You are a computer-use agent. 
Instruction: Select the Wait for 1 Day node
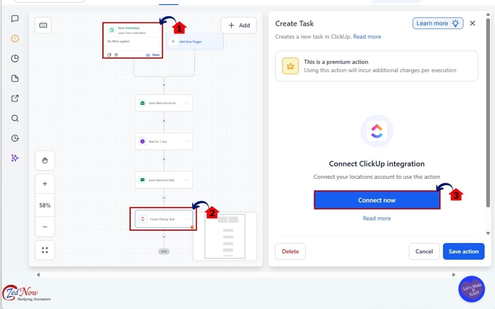click(x=164, y=141)
